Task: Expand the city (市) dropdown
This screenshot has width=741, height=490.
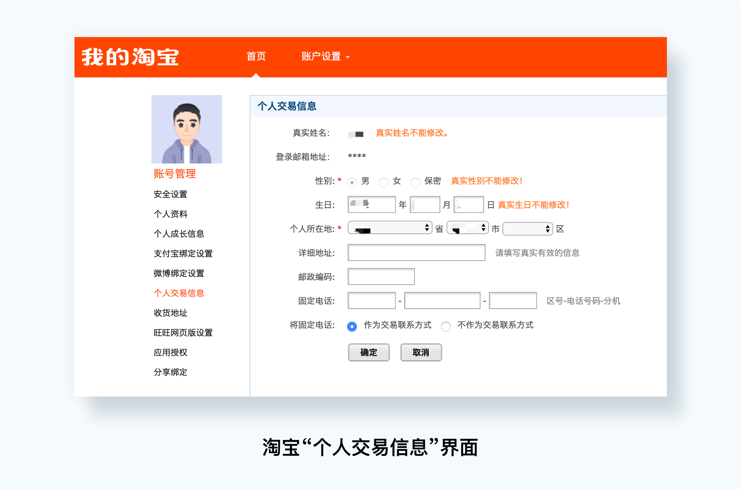Action: point(468,228)
